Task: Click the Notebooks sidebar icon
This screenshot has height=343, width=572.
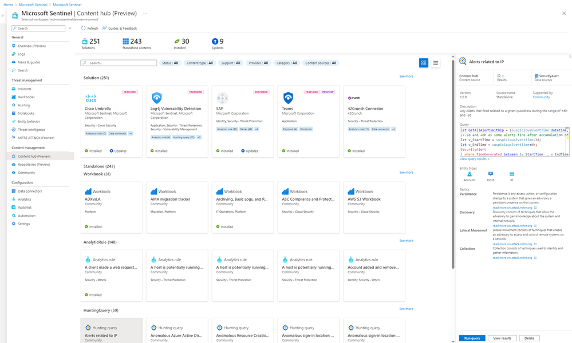Action: (x=14, y=113)
